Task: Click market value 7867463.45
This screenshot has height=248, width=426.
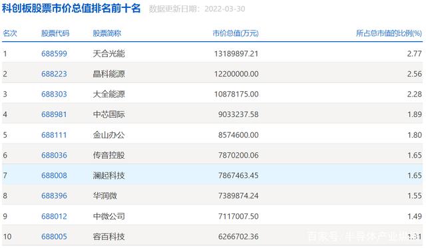Action: pos(238,176)
